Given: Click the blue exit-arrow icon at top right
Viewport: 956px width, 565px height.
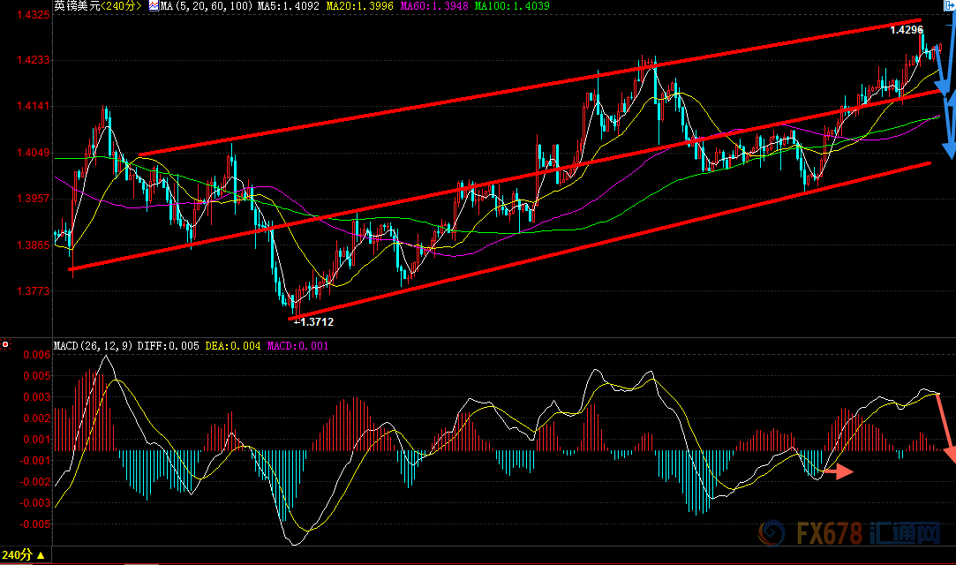Looking at the screenshot, I should click(949, 5).
